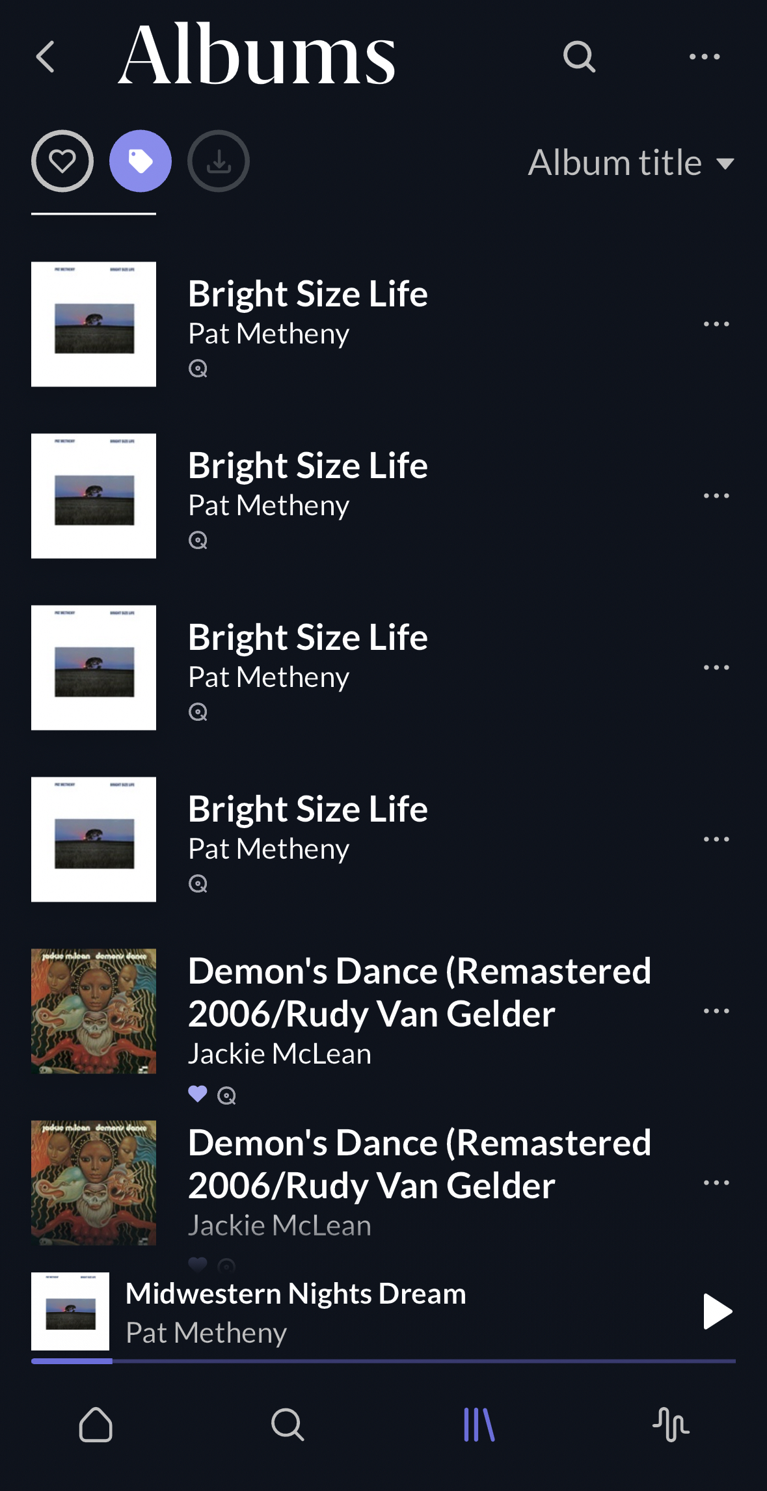The width and height of the screenshot is (767, 1491).
Task: Open the waveform activity tab
Action: tap(671, 1425)
